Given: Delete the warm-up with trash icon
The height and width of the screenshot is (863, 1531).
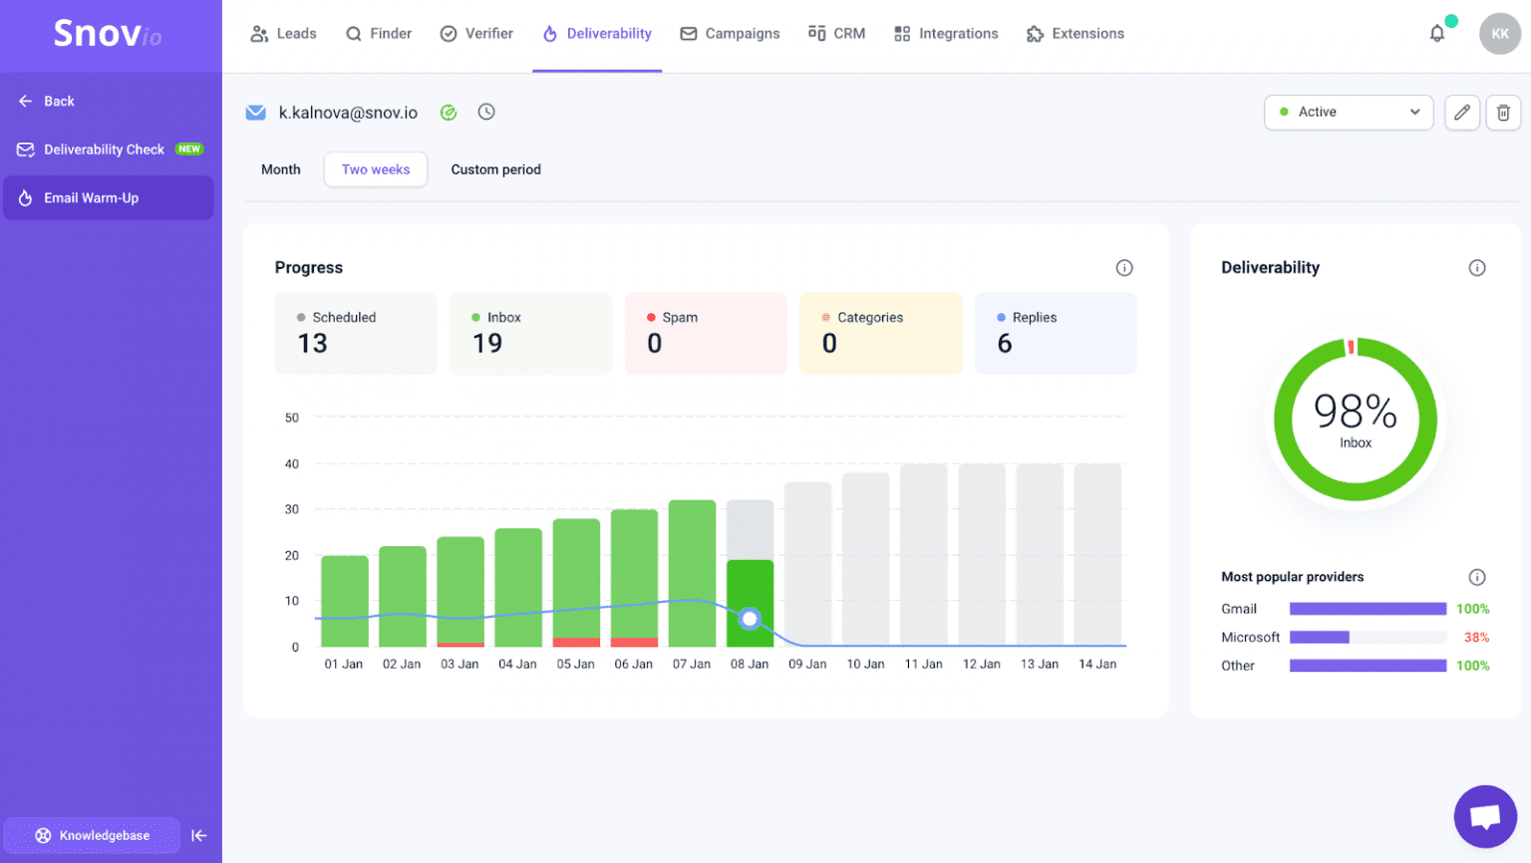Looking at the screenshot, I should coord(1503,113).
